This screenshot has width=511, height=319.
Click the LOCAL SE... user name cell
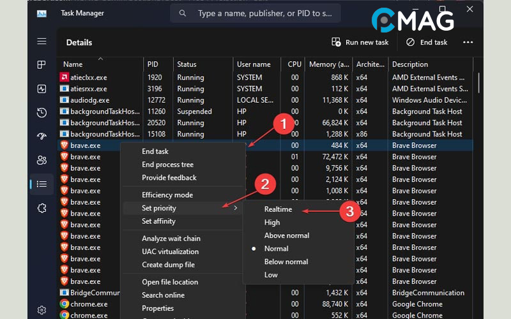point(255,100)
